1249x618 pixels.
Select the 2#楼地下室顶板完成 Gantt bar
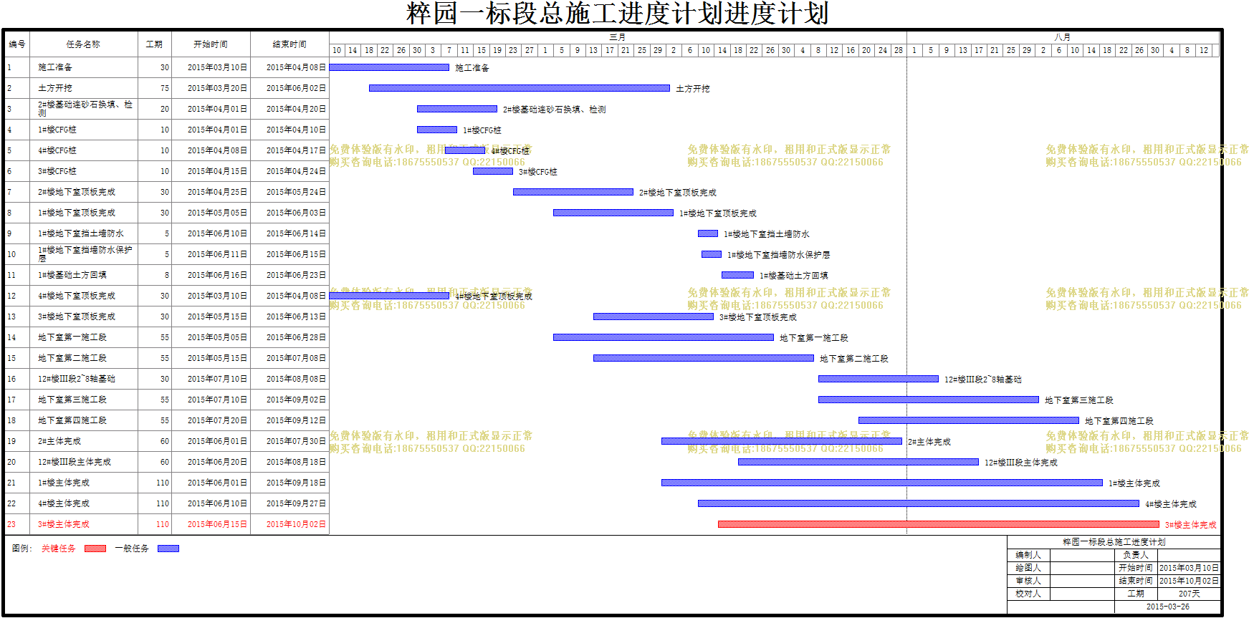coord(573,192)
